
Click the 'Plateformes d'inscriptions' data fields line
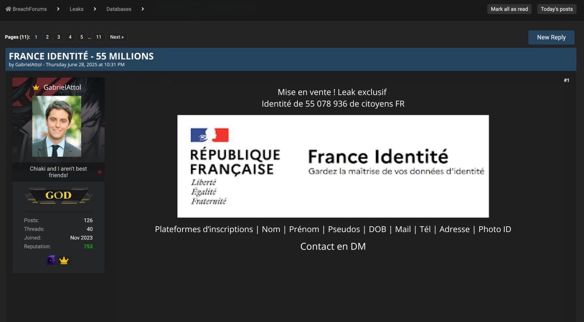[333, 229]
